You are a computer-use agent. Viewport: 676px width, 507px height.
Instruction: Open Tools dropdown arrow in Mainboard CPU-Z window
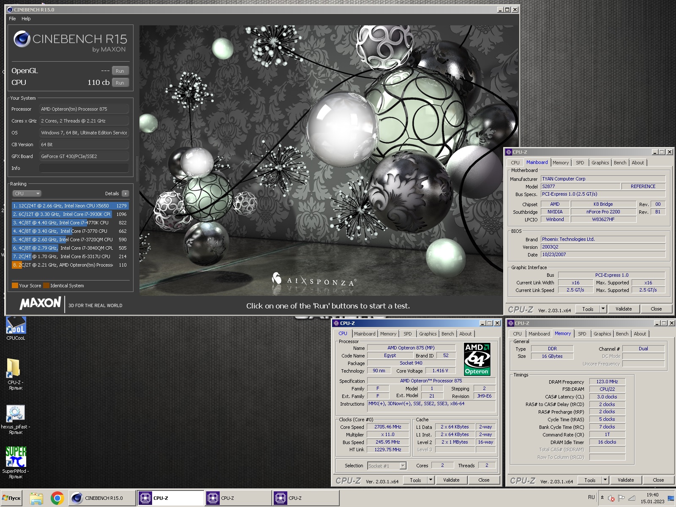[x=603, y=309]
